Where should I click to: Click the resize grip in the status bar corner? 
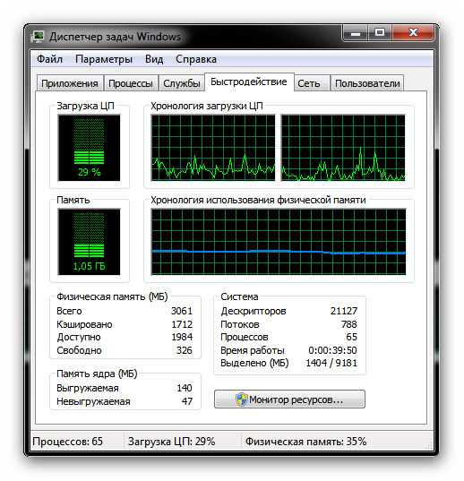click(429, 445)
